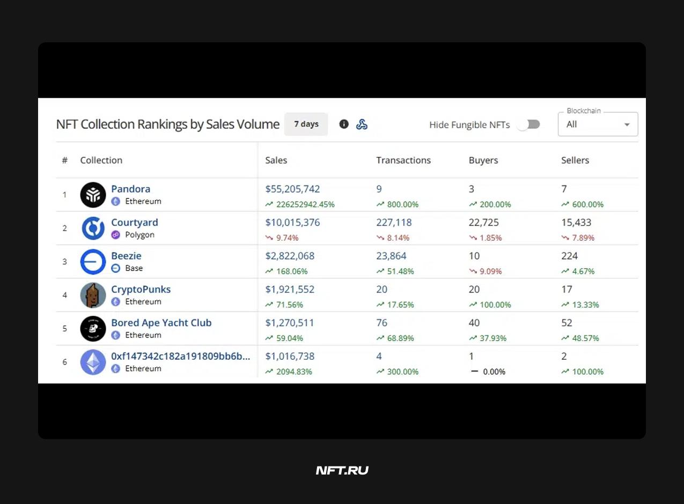The width and height of the screenshot is (684, 504).
Task: Sort by the Transactions column header
Action: point(403,160)
